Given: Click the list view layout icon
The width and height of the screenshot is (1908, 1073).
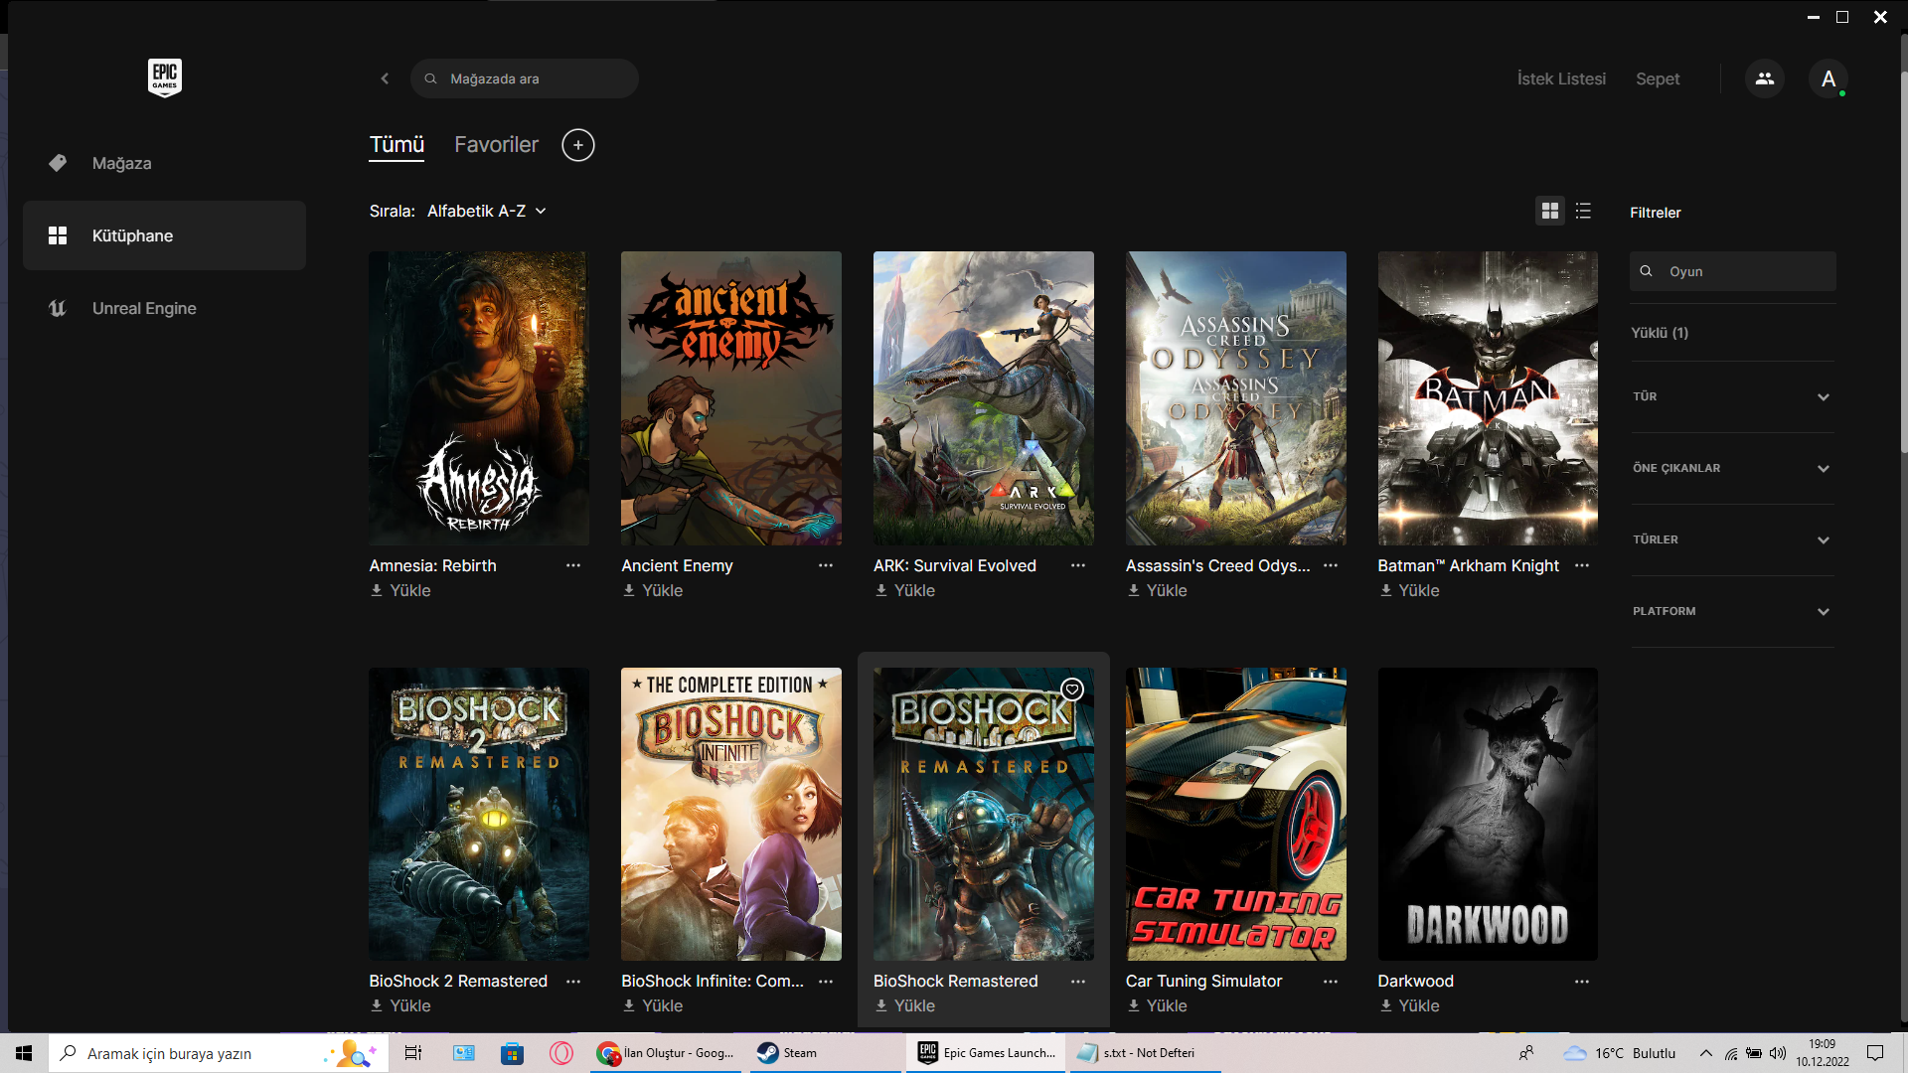Looking at the screenshot, I should point(1583,211).
